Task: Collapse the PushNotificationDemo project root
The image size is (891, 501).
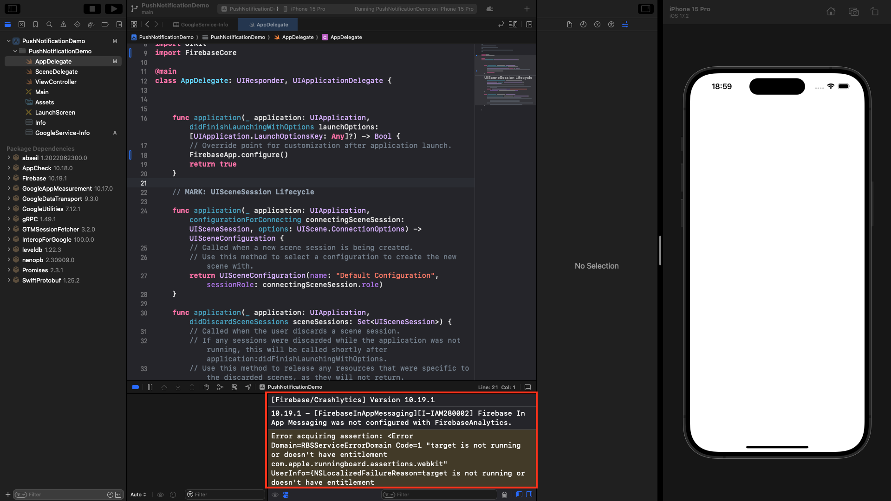Action: (x=8, y=41)
